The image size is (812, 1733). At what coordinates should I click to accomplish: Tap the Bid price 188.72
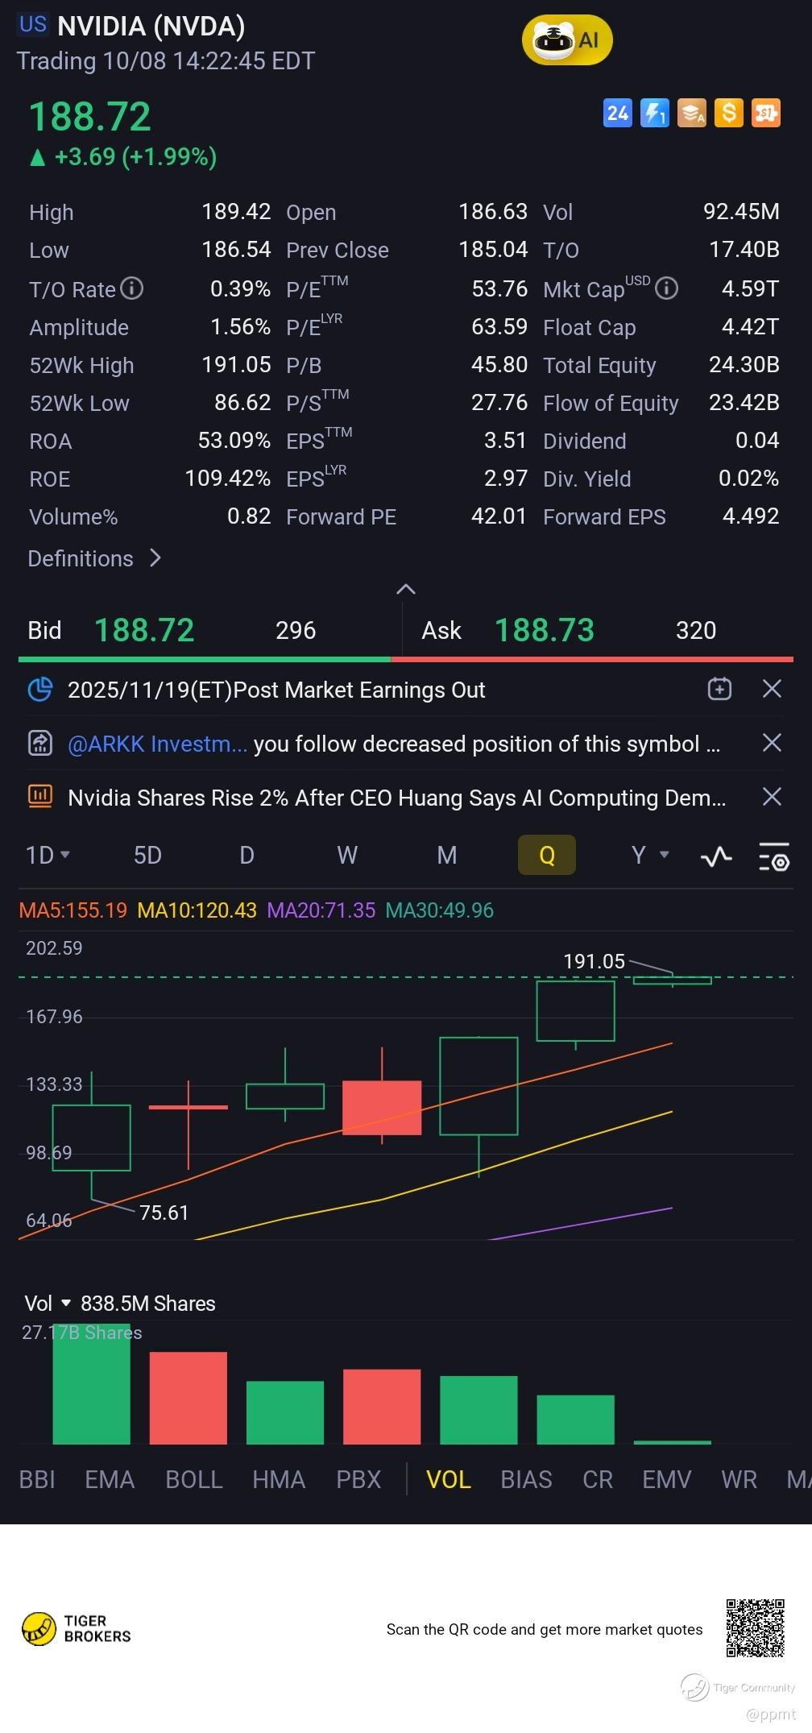145,630
